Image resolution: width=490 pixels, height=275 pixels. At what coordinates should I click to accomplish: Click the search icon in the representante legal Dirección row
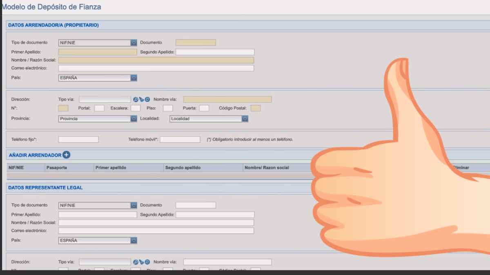(136, 262)
